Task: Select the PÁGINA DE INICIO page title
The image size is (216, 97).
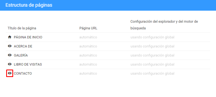Action: (28, 37)
